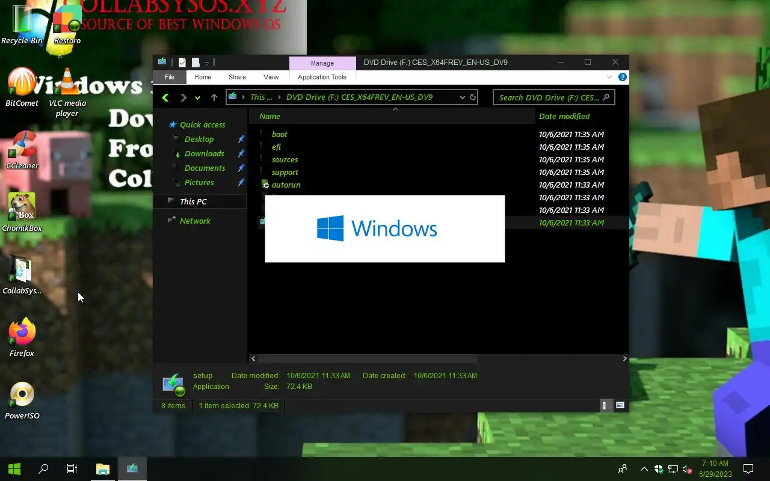
Task: Open Task View on the taskbar
Action: pyautogui.click(x=72, y=469)
